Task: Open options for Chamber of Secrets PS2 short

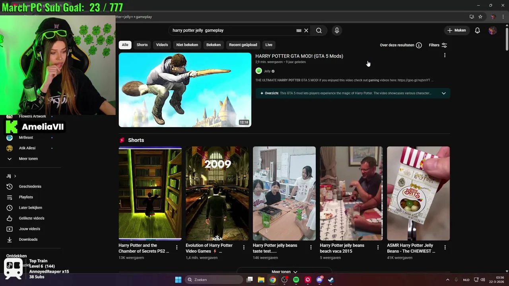Action: pos(177,247)
